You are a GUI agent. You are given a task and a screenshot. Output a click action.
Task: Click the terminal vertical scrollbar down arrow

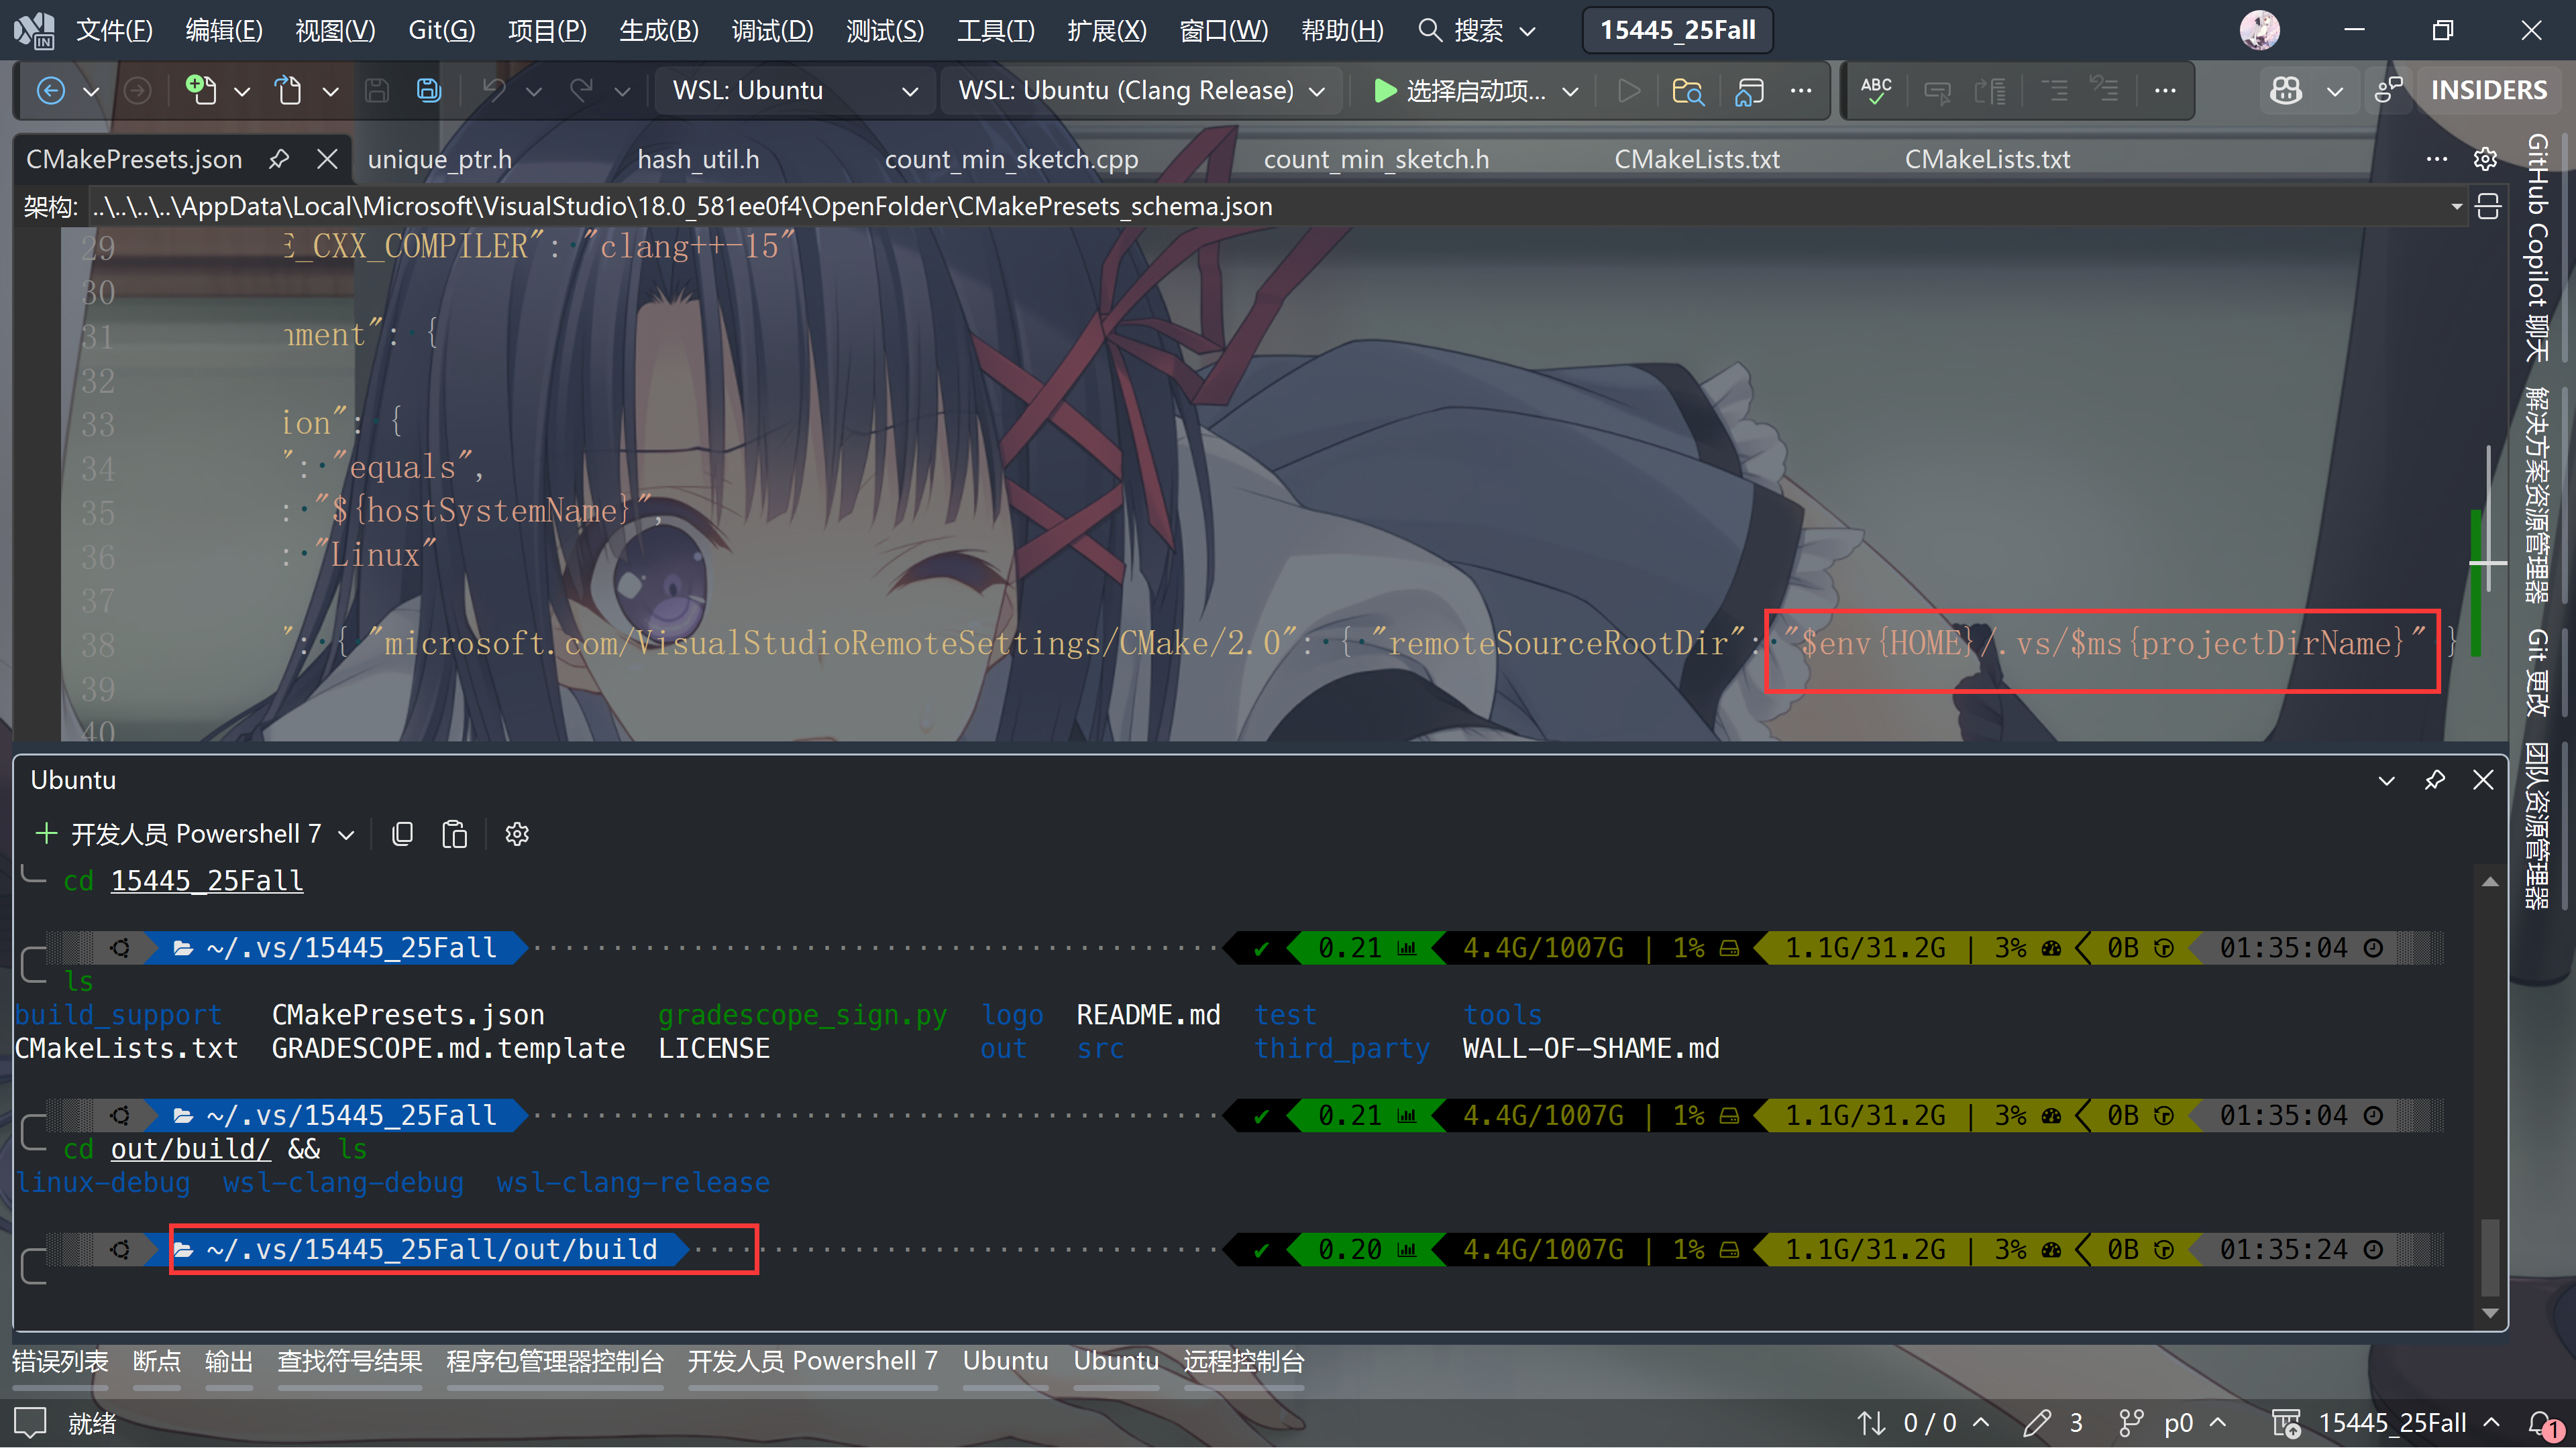[2490, 1313]
